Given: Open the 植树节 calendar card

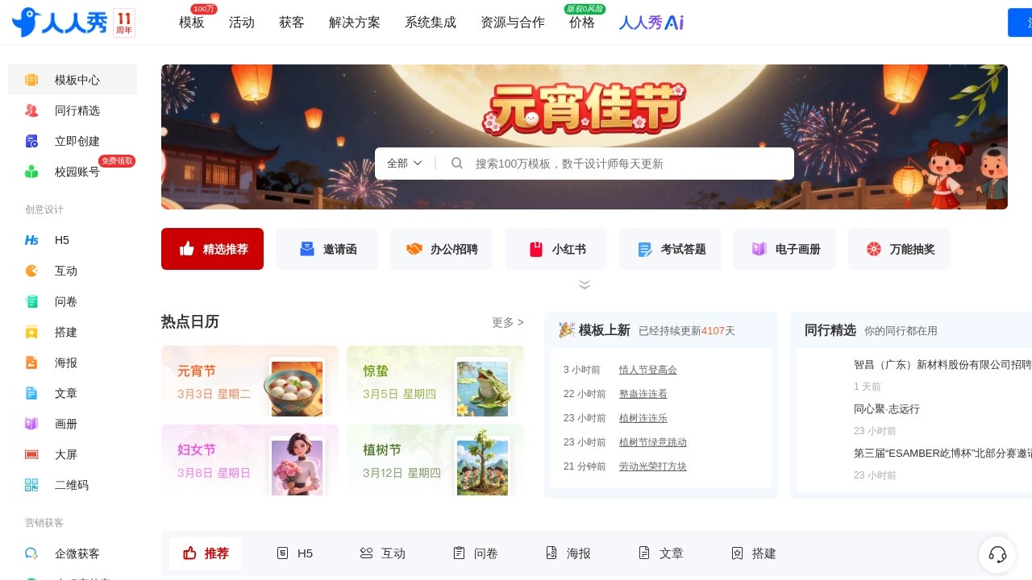Looking at the screenshot, I should coord(435,460).
